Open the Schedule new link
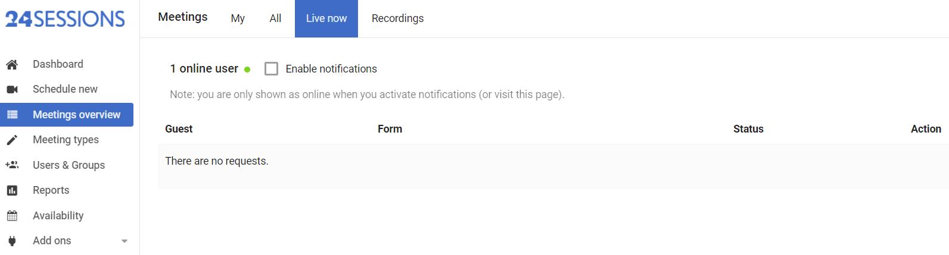The image size is (949, 255). pyautogui.click(x=65, y=89)
